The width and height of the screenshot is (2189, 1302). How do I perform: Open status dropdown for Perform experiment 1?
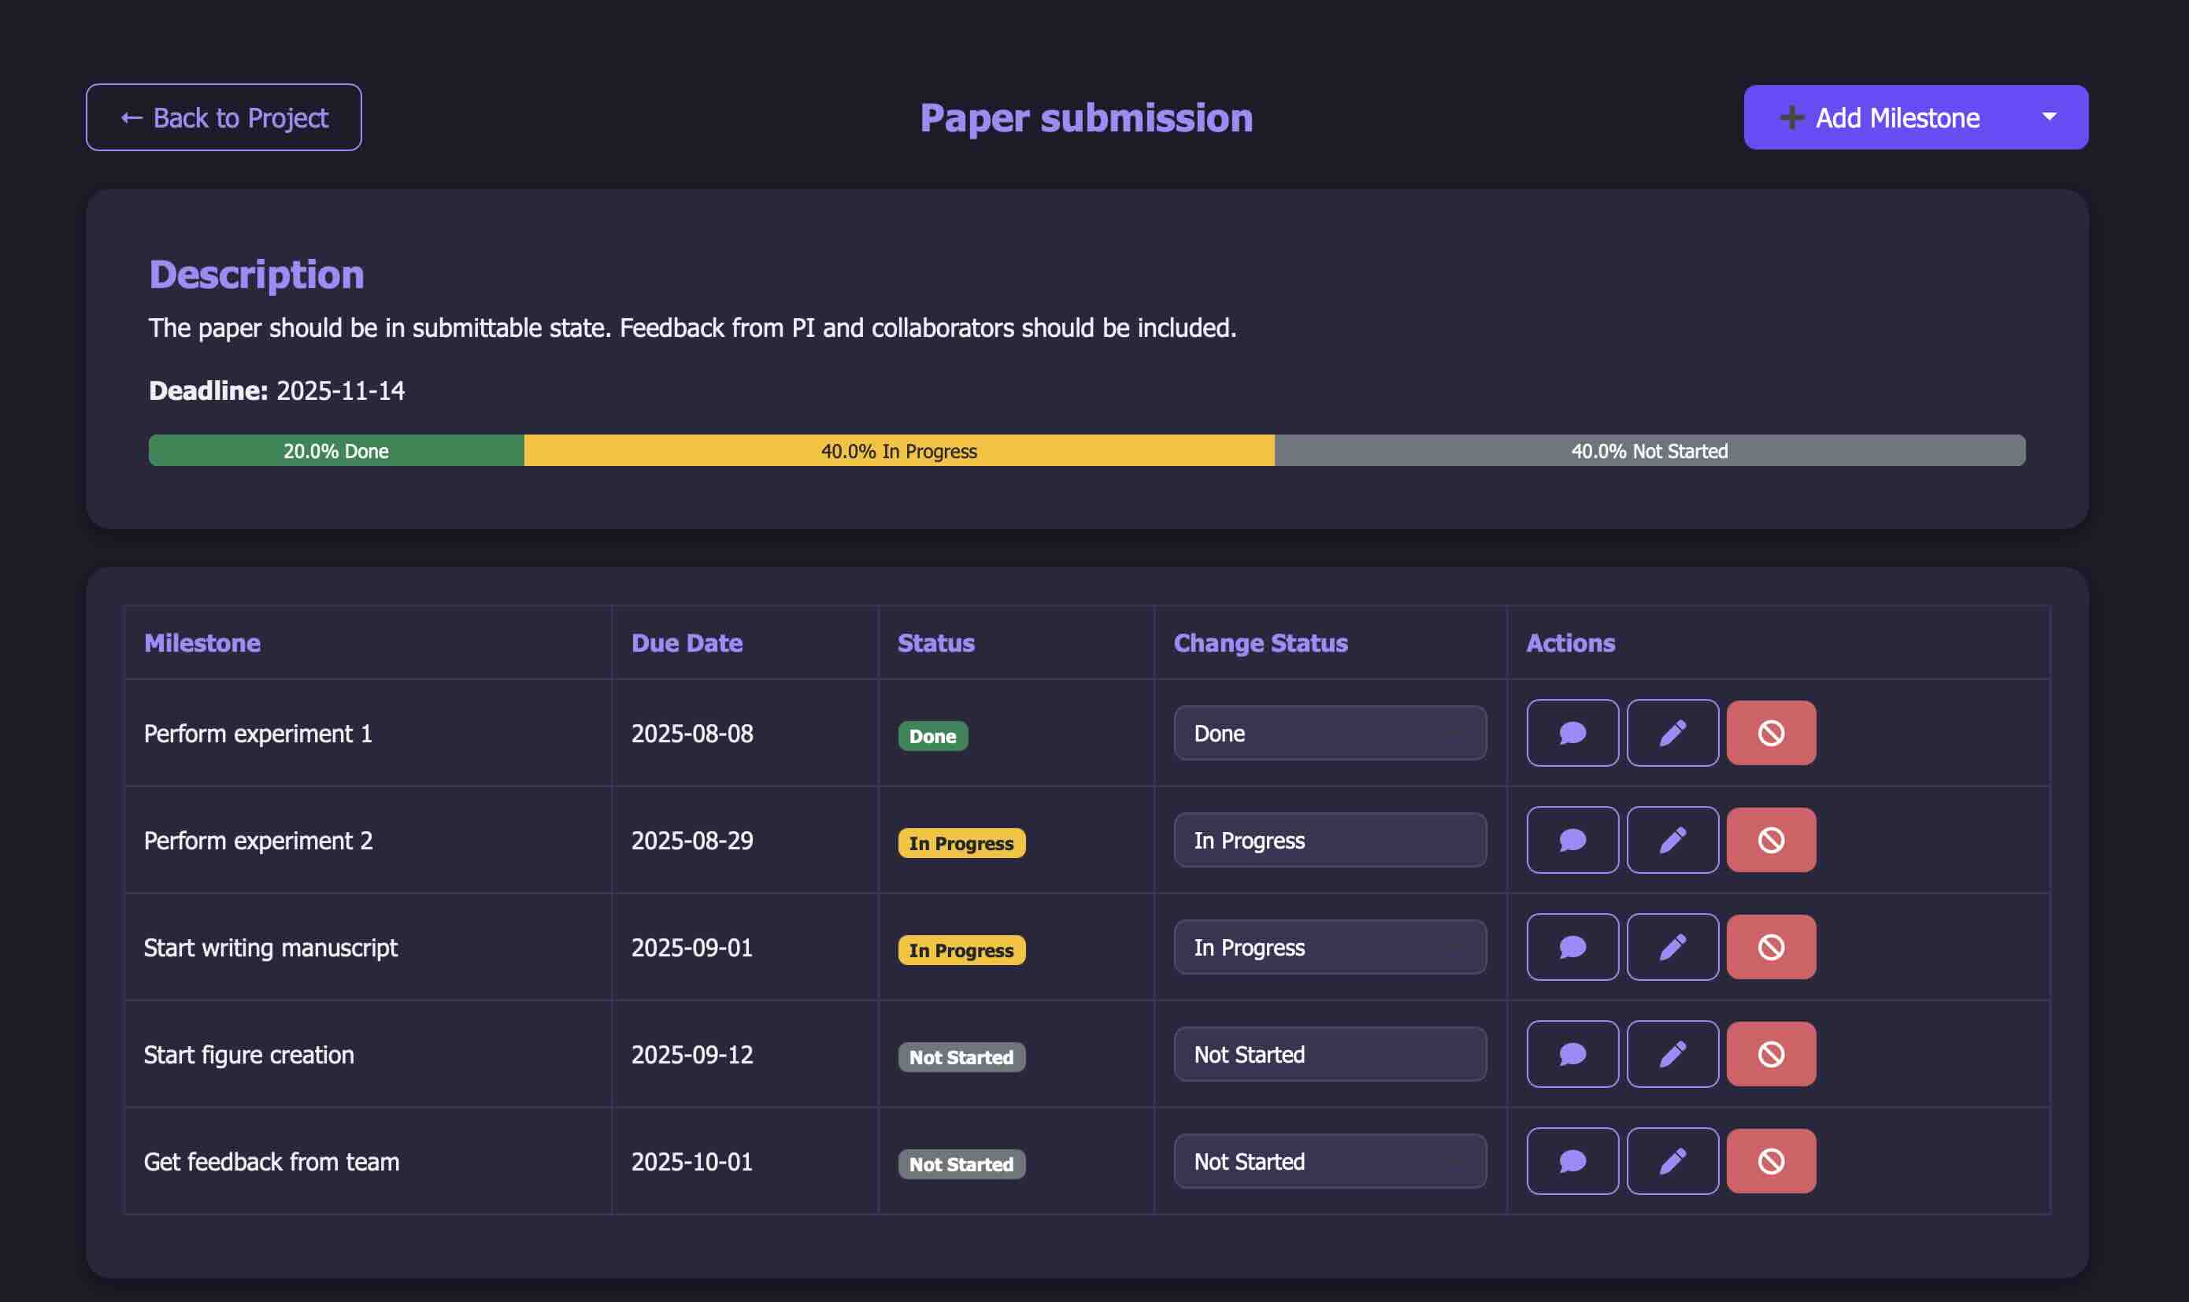[x=1330, y=733]
